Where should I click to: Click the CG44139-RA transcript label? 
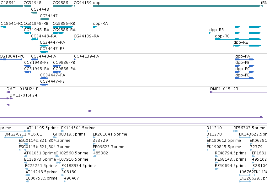click(x=87, y=36)
